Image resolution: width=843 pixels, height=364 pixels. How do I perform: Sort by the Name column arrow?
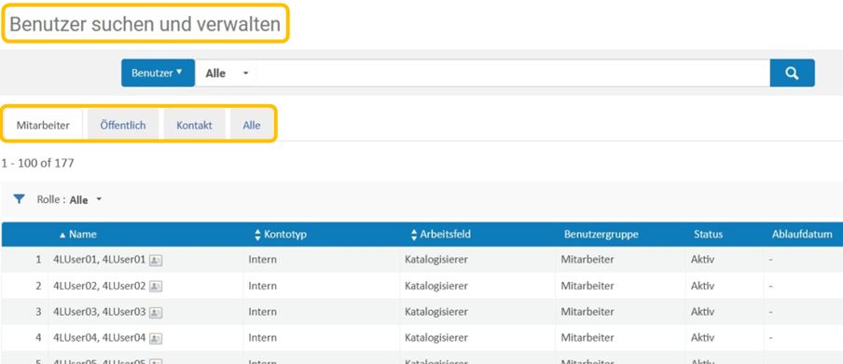(62, 235)
